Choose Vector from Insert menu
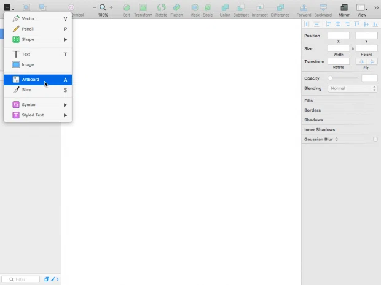This screenshot has width=381, height=285. (x=37, y=18)
